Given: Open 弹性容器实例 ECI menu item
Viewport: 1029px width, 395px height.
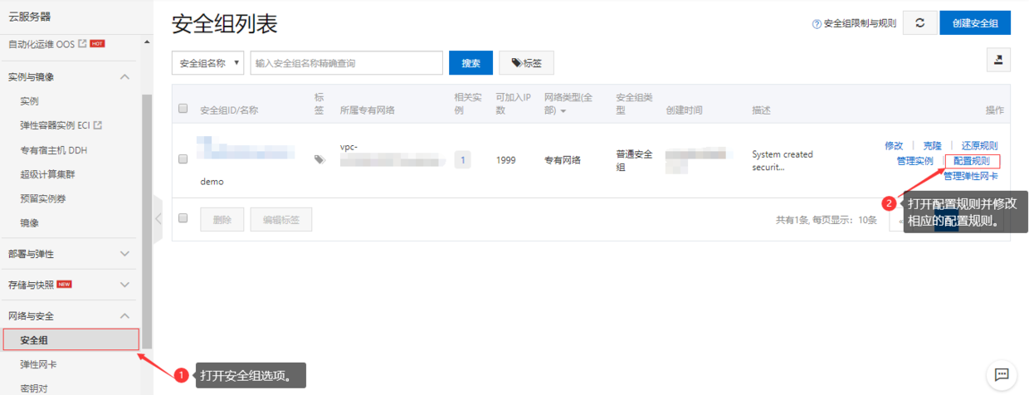Looking at the screenshot, I should tap(55, 126).
